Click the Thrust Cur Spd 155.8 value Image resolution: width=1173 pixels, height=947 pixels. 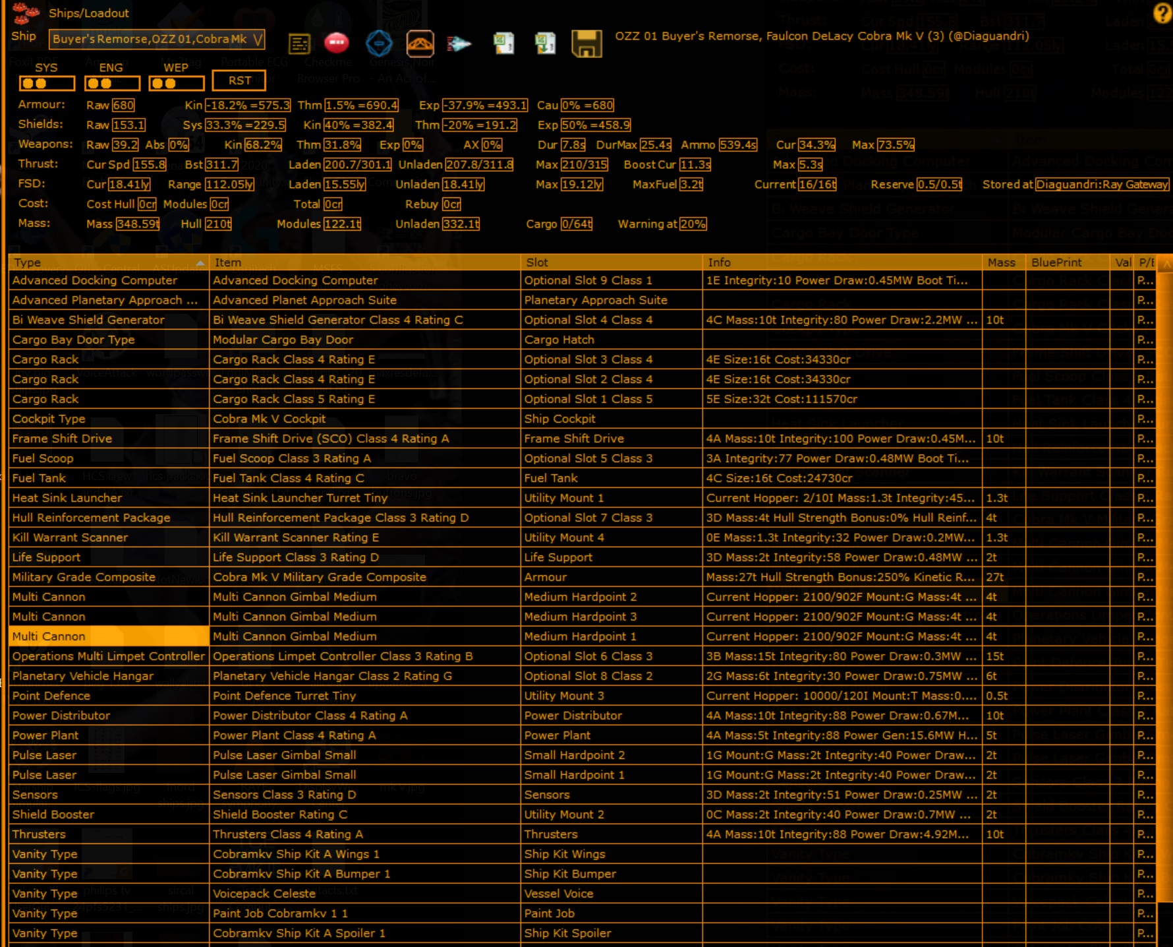pos(150,165)
